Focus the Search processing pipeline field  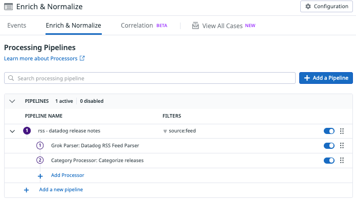click(150, 78)
